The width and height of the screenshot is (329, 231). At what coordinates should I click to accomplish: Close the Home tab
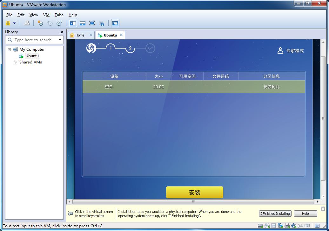(x=91, y=35)
